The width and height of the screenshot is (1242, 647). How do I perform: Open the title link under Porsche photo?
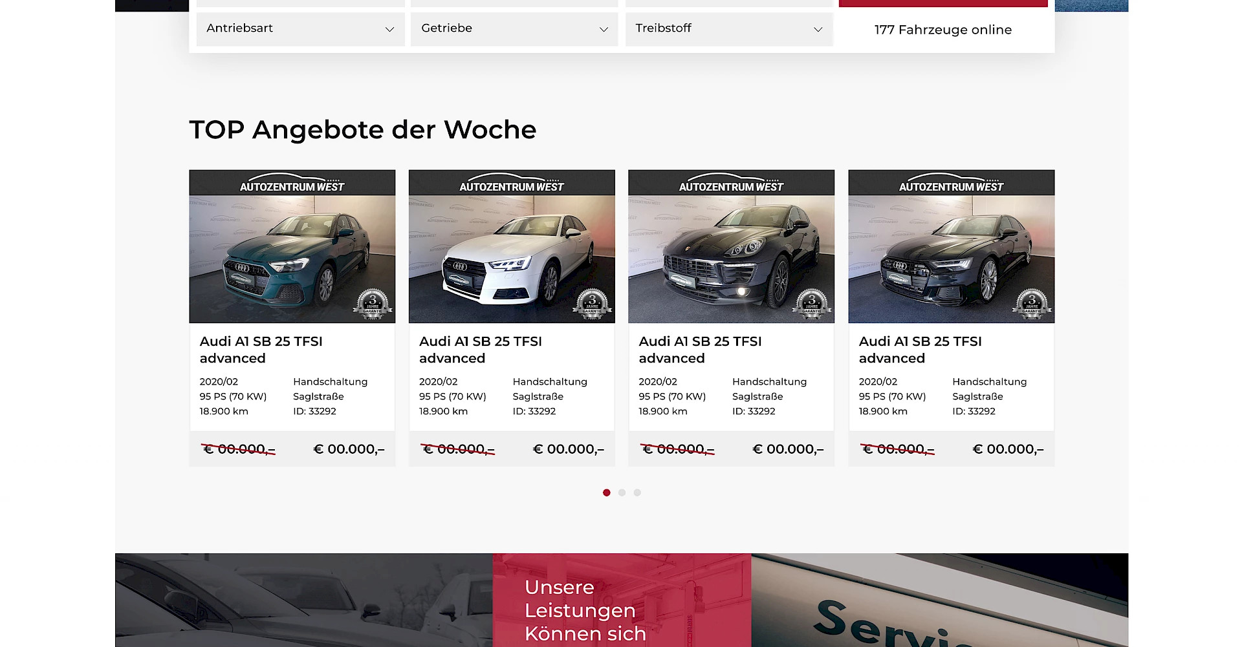point(700,350)
